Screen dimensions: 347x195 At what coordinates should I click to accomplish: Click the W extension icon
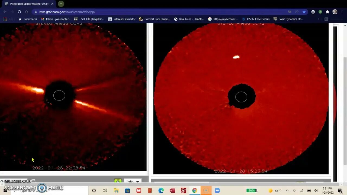(x=313, y=12)
